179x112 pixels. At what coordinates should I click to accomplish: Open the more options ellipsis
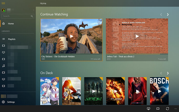click(x=176, y=109)
